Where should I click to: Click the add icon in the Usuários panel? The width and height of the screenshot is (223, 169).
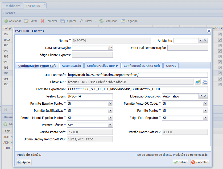[5, 124]
